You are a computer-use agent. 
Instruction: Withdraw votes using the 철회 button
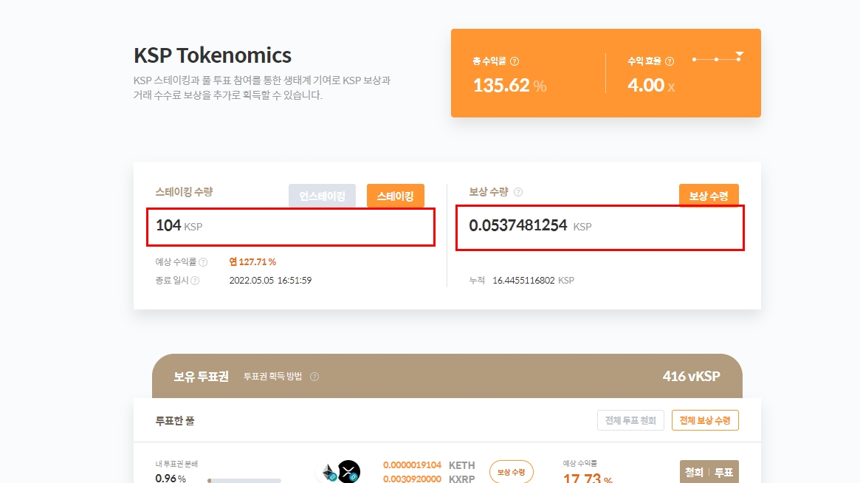(x=694, y=472)
